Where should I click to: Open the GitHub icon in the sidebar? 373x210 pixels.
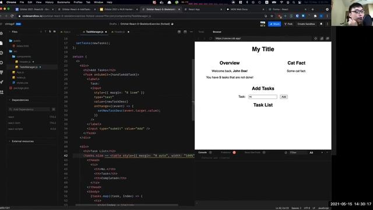coord(1,72)
